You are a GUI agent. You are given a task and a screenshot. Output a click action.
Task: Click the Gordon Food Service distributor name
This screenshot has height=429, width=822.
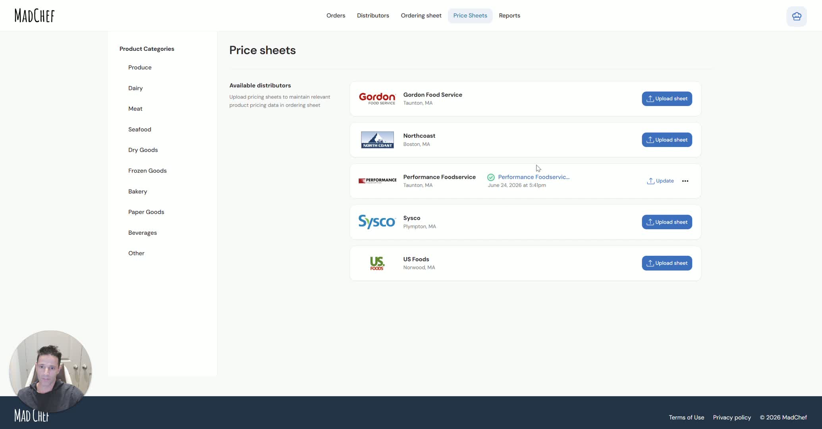[x=432, y=95]
